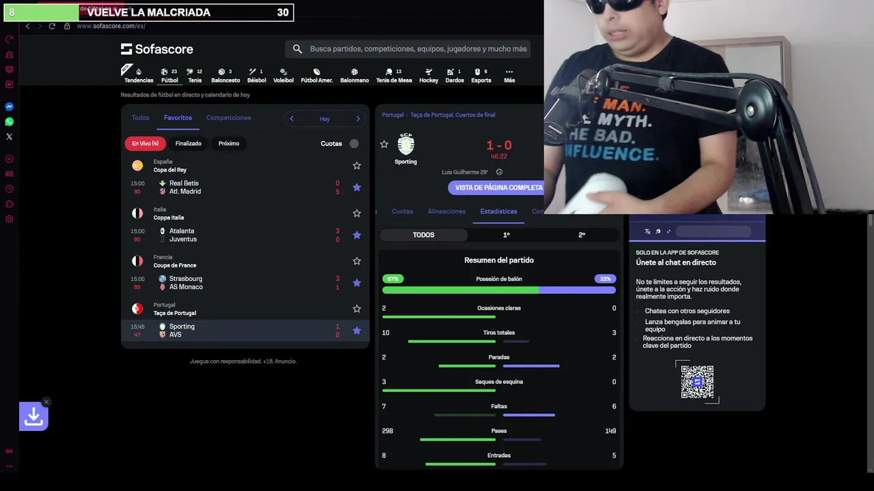This screenshot has width=874, height=491.
Task: Open the Tenis sport category
Action: click(195, 75)
